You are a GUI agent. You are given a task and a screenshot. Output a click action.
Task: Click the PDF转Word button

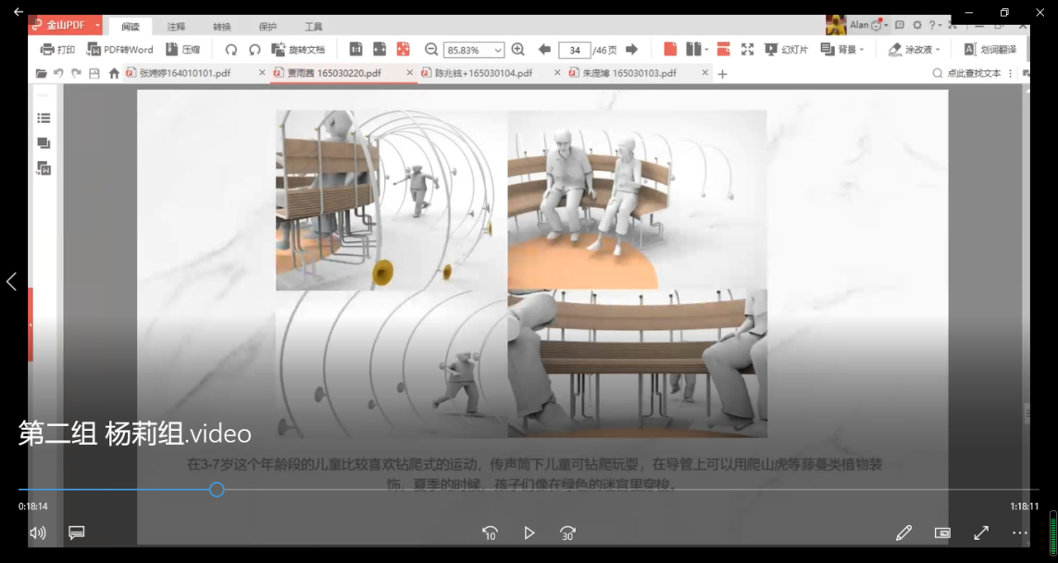click(x=120, y=49)
